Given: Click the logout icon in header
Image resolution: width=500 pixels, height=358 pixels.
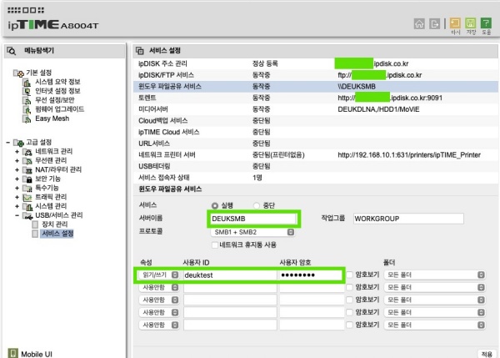Looking at the screenshot, I should click(x=435, y=23).
